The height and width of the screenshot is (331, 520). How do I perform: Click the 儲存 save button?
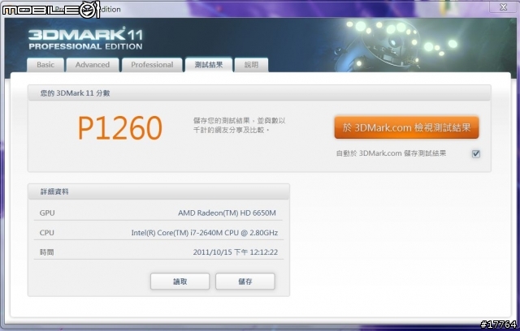point(245,282)
